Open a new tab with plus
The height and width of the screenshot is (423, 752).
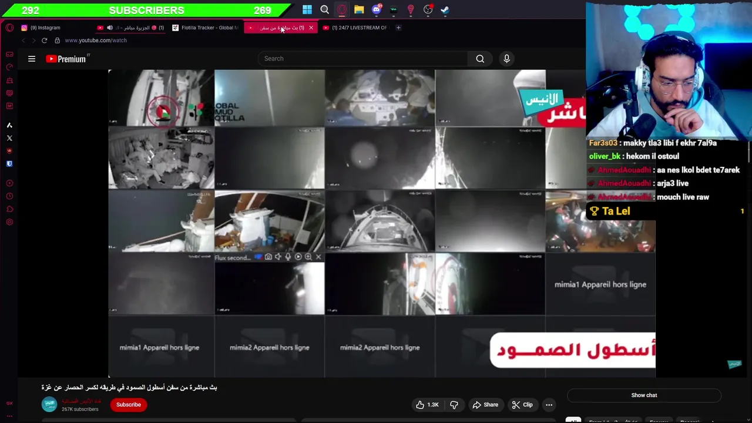(x=398, y=28)
